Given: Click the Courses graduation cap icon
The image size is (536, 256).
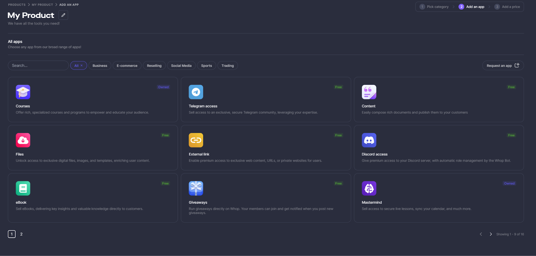Looking at the screenshot, I should [x=23, y=92].
